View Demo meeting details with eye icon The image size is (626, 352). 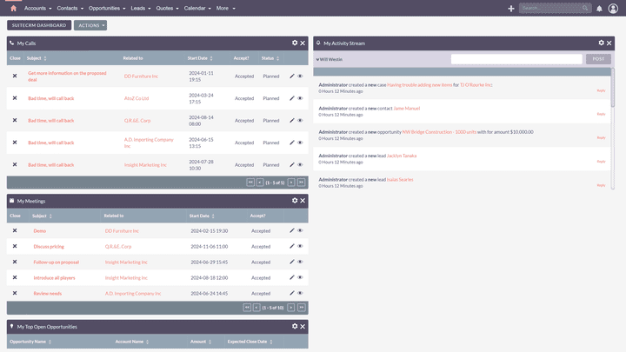pyautogui.click(x=300, y=230)
